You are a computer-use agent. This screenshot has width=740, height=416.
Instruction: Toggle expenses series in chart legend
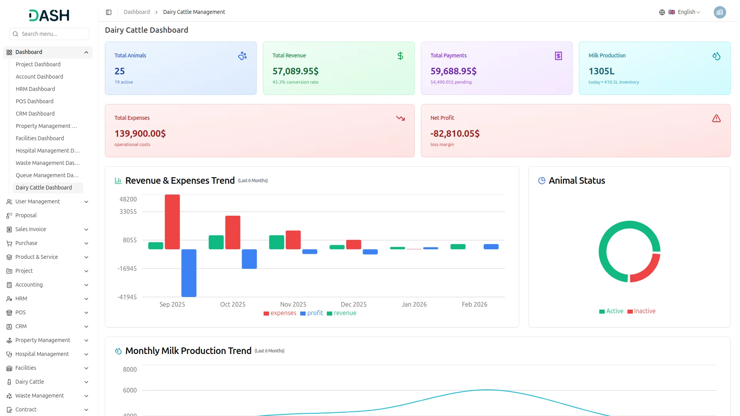(x=280, y=313)
